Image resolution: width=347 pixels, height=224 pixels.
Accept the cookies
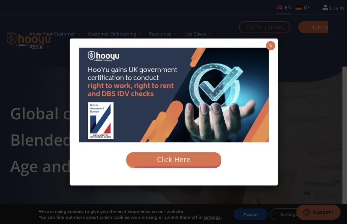[250, 214]
